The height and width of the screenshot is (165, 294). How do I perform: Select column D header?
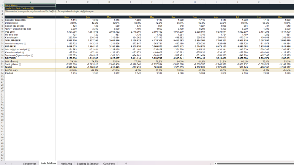pos(109,2)
